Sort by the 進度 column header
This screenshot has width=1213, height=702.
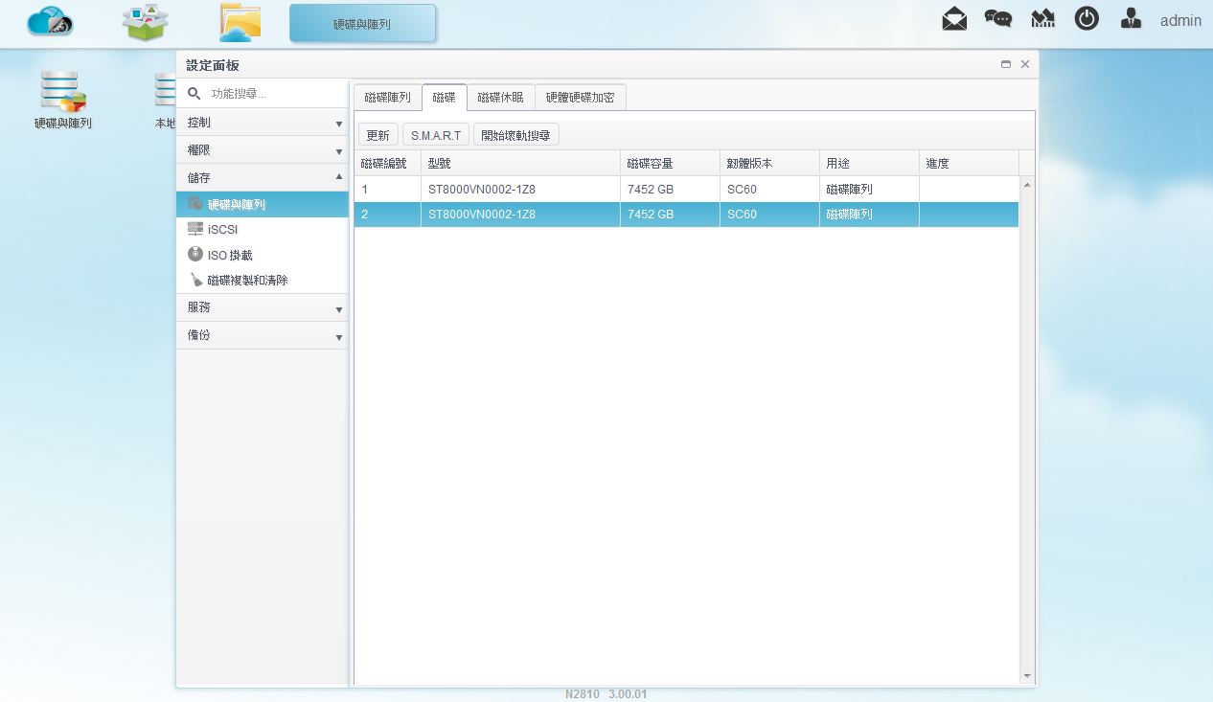point(969,163)
